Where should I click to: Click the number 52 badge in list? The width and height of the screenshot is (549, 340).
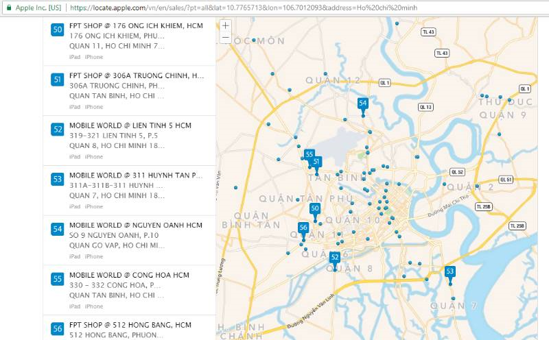[58, 129]
